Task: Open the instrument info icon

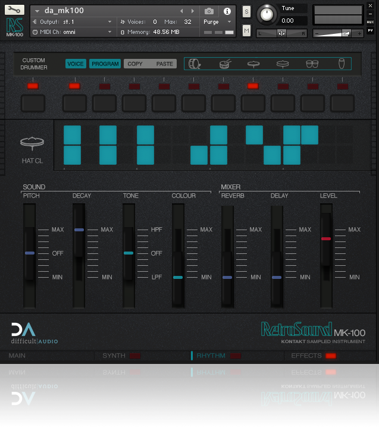Action: click(227, 11)
